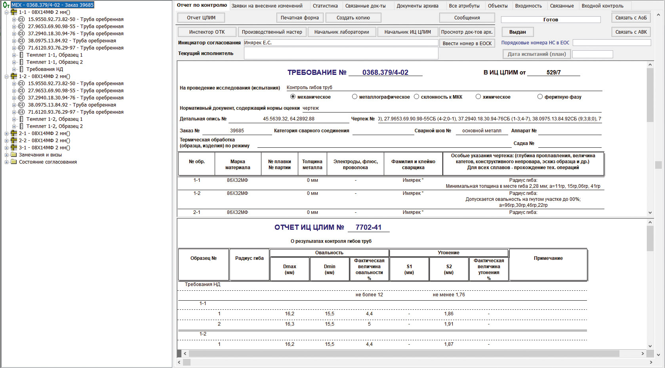
Task: Click the folder icon of Замечания и визы
Action: click(14, 155)
